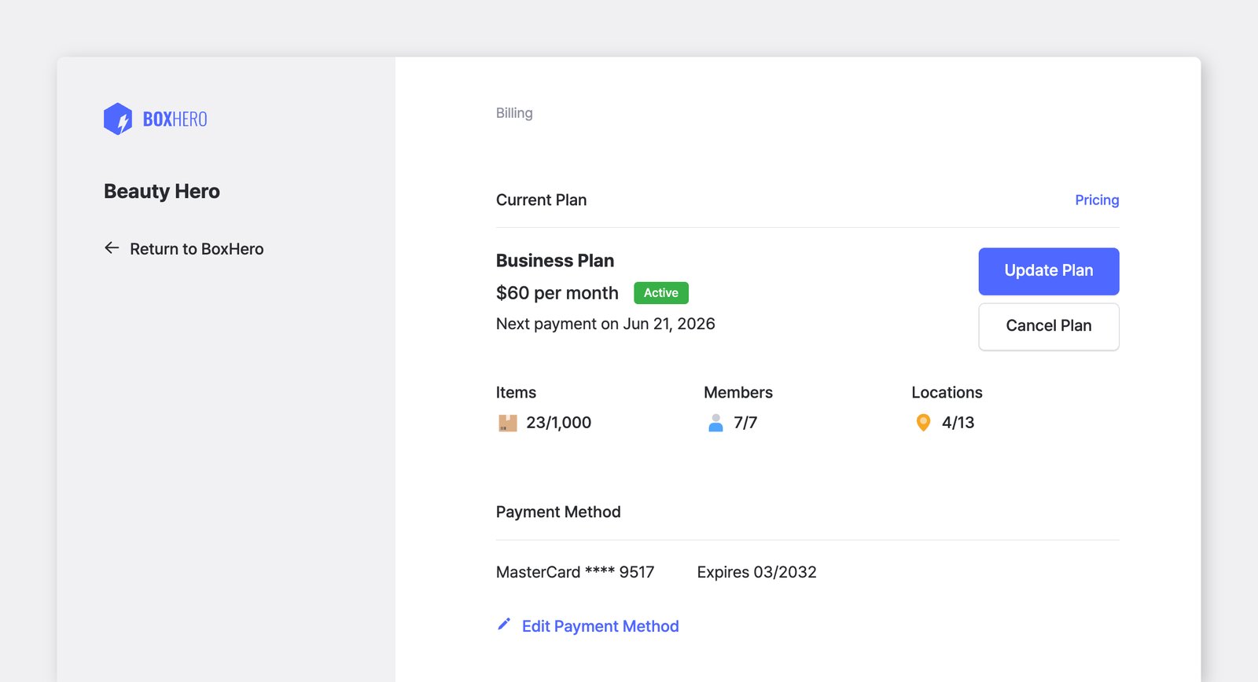The height and width of the screenshot is (682, 1258).
Task: Click the 23/1,000 items usage count
Action: [x=558, y=423]
